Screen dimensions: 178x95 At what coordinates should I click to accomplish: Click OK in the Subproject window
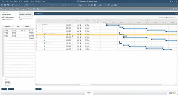click(x=4, y=89)
